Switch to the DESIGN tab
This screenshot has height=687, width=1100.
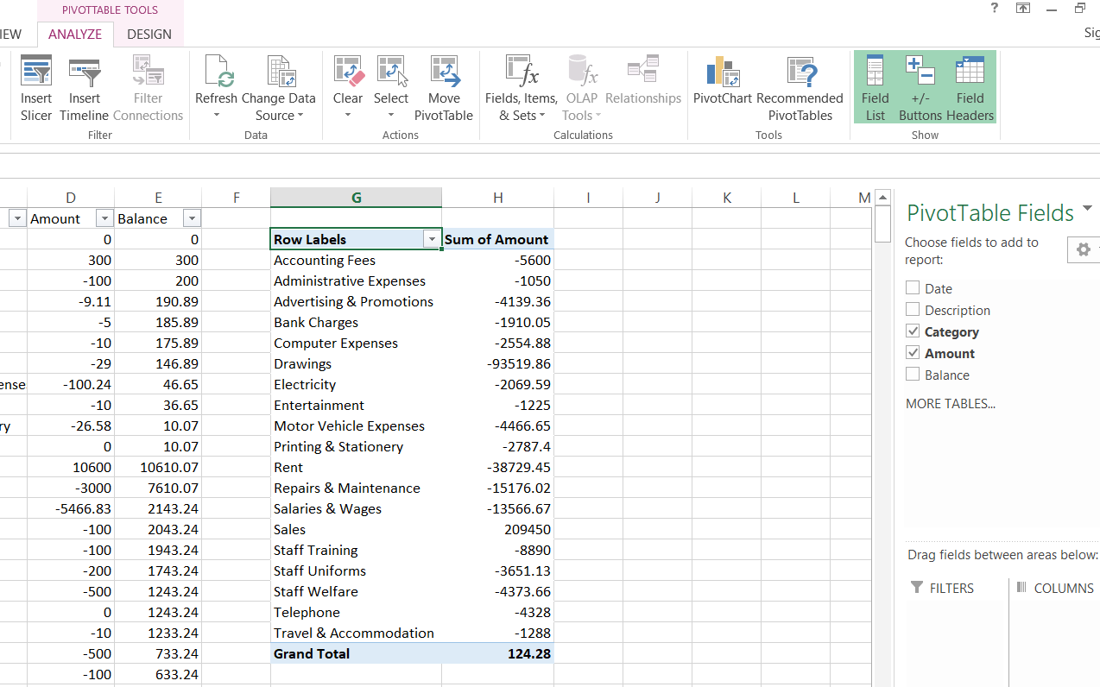[x=149, y=35]
